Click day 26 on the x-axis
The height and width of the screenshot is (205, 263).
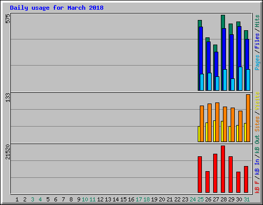[208, 199]
